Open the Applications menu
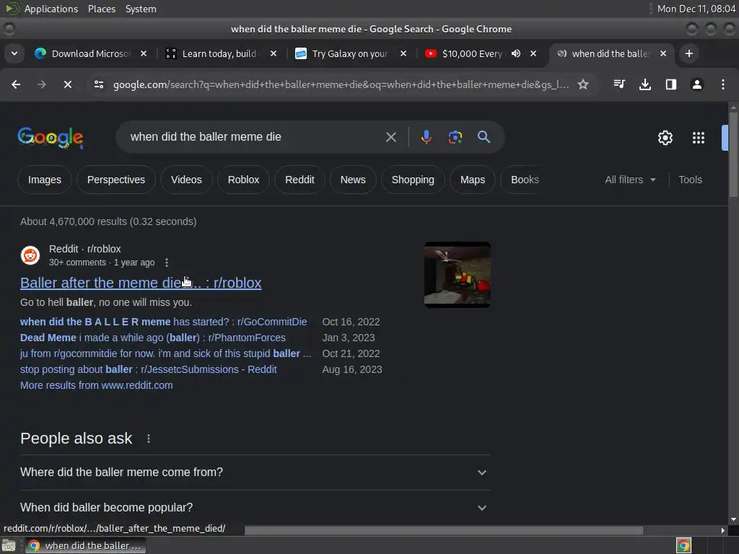The width and height of the screenshot is (739, 554). [51, 9]
